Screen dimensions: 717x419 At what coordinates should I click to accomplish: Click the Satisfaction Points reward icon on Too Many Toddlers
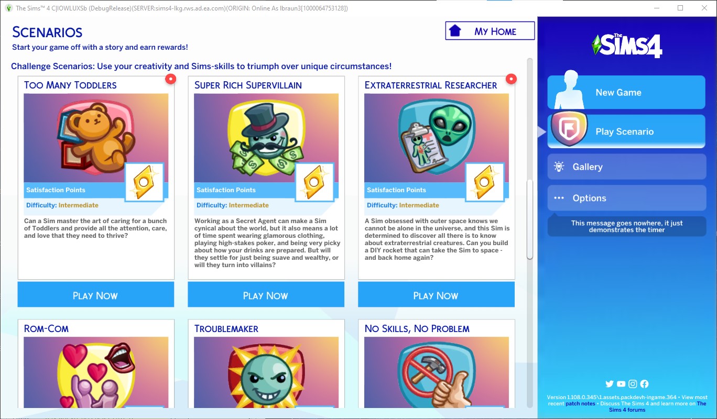click(x=145, y=182)
